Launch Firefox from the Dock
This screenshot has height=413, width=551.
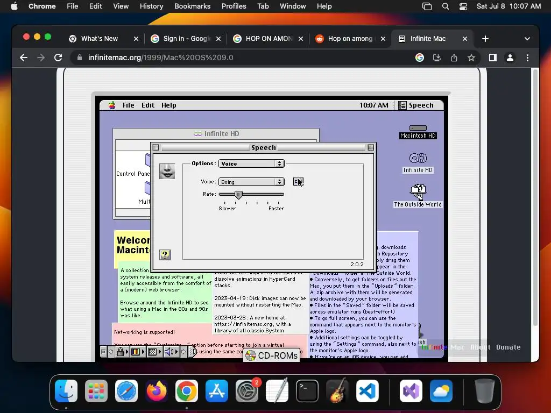(157, 391)
